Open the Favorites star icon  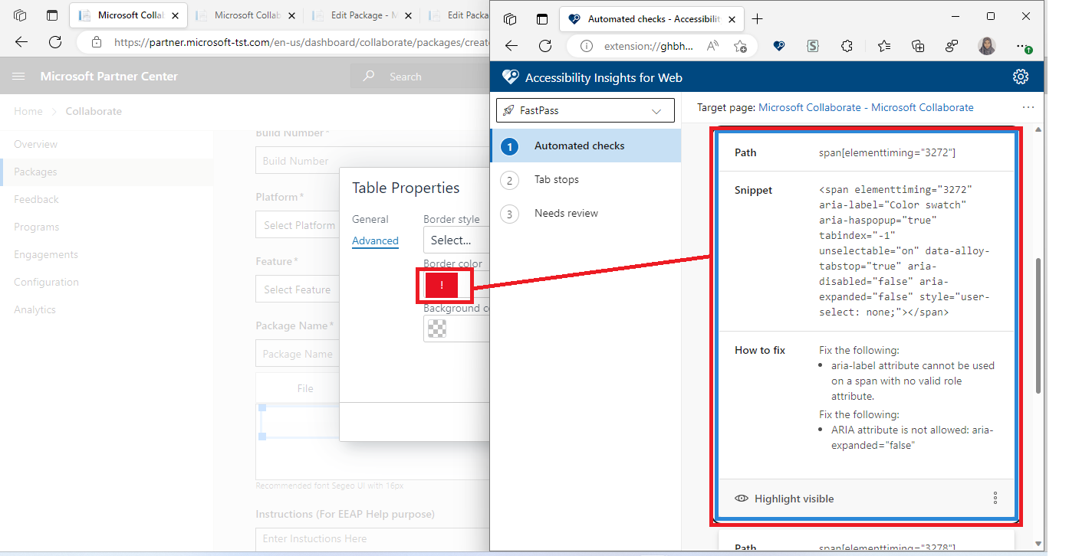[x=884, y=46]
